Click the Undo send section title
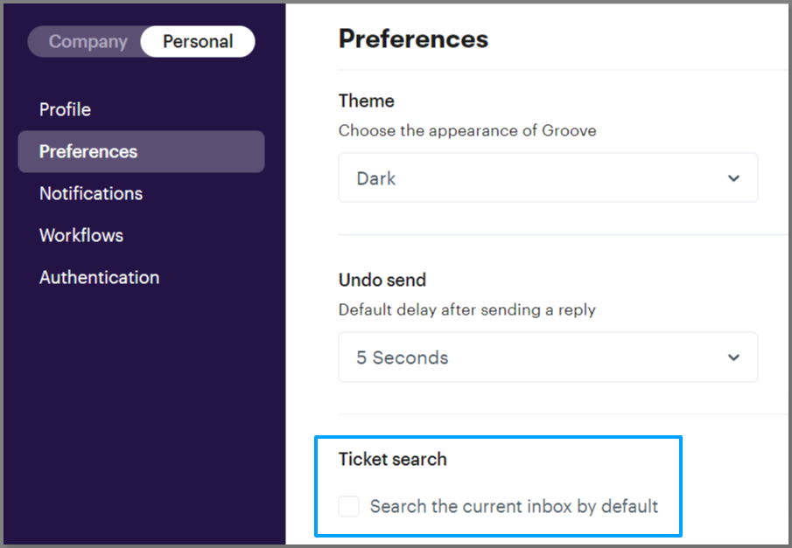The height and width of the screenshot is (548, 792). pos(382,280)
